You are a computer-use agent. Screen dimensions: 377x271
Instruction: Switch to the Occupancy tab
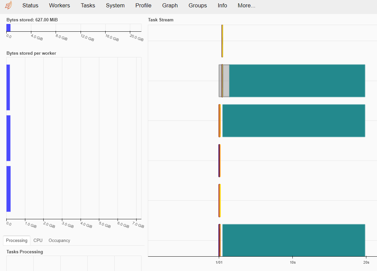click(x=59, y=240)
